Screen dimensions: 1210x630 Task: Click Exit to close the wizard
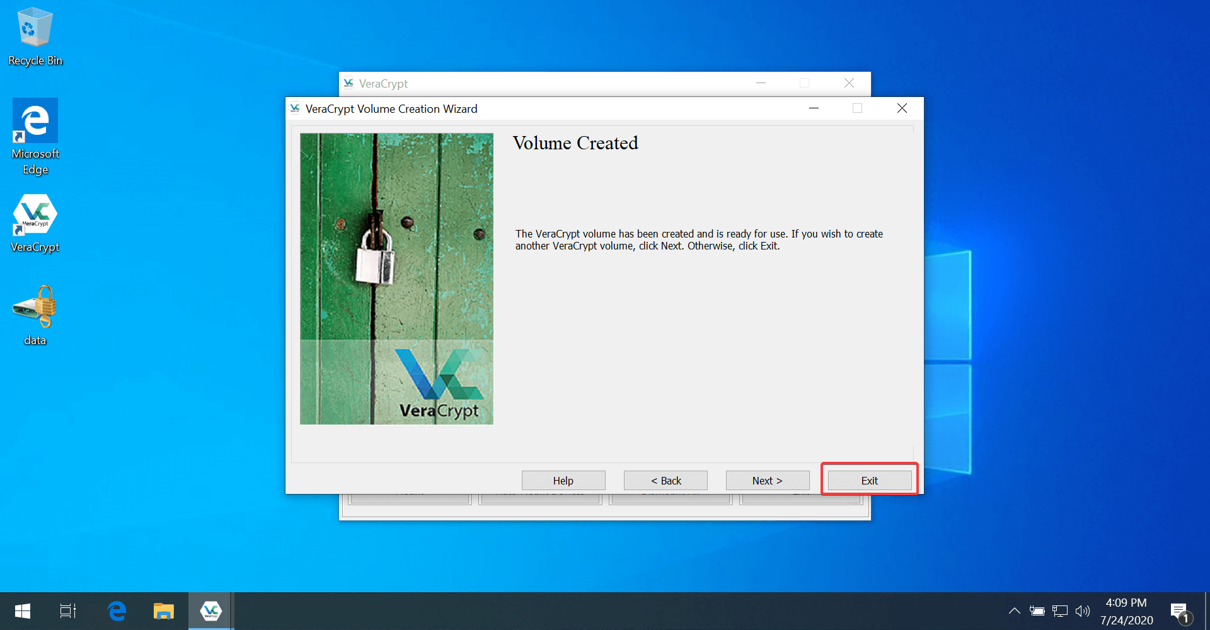point(869,480)
